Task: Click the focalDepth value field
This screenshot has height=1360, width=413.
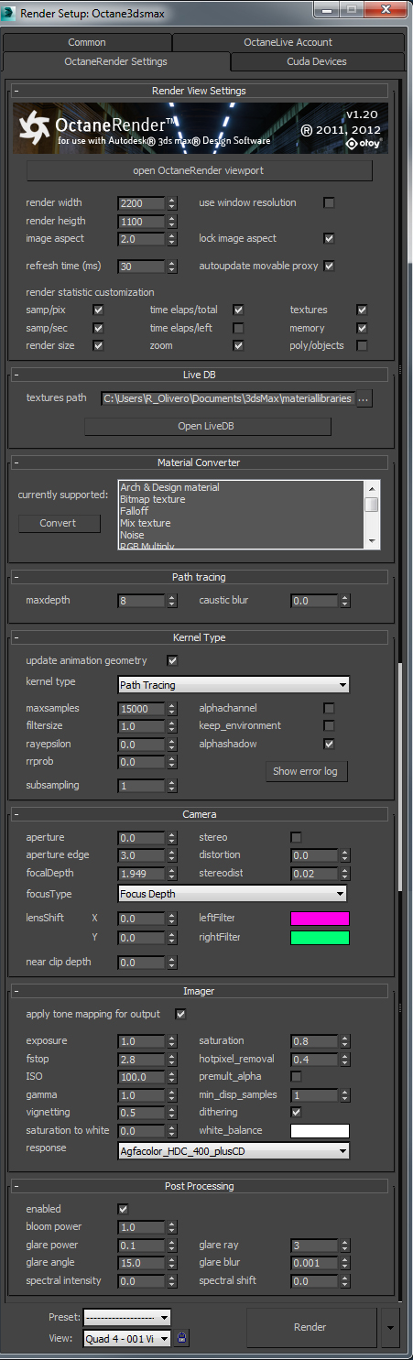Action: coord(142,874)
